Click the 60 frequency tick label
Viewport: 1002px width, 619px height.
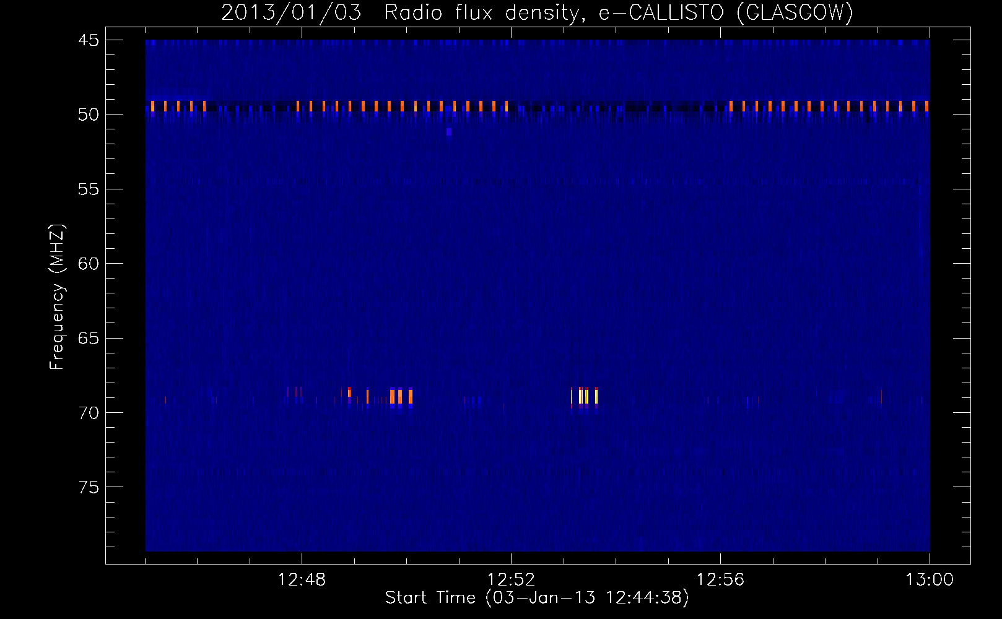click(89, 264)
